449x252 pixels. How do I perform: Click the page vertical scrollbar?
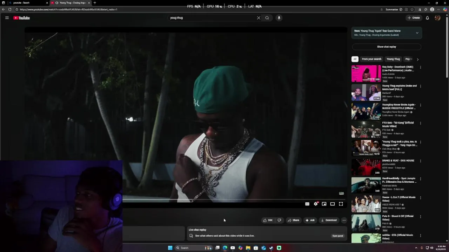(447, 47)
